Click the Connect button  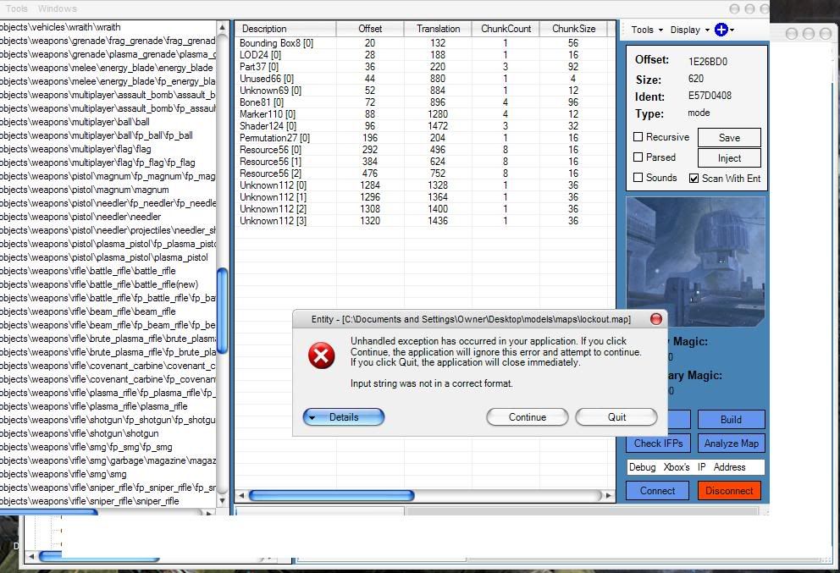[x=657, y=491]
